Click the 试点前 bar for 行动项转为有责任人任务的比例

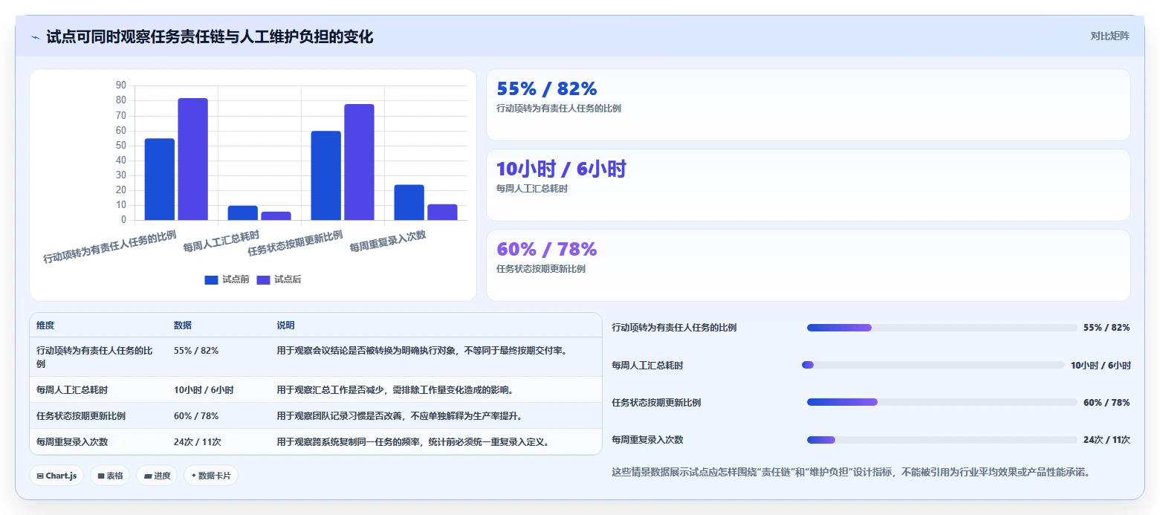click(160, 179)
